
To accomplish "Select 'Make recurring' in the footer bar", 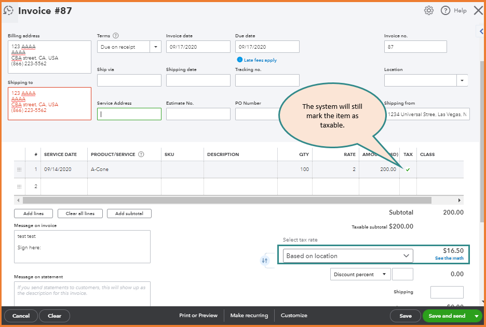I will coord(248,315).
